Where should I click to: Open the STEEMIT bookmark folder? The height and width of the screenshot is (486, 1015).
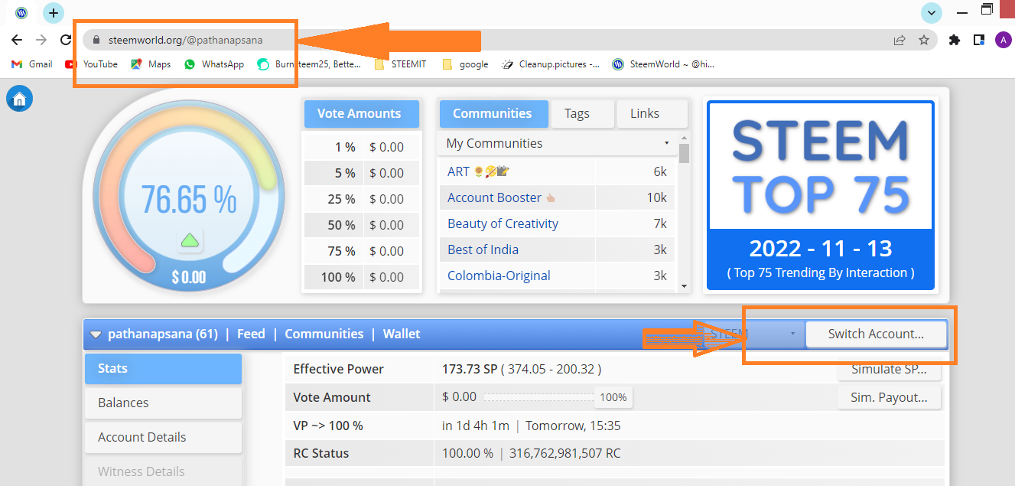[400, 64]
